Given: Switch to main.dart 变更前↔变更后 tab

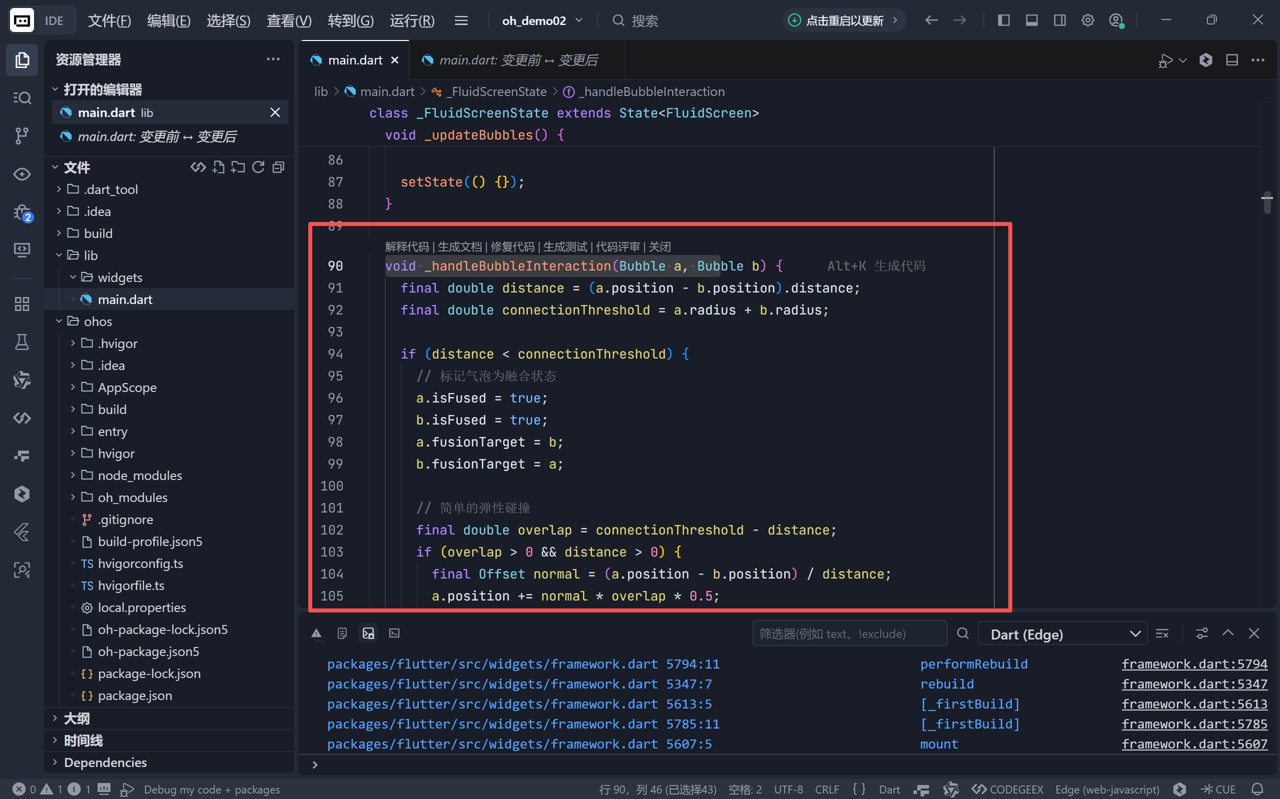Looking at the screenshot, I should point(517,60).
